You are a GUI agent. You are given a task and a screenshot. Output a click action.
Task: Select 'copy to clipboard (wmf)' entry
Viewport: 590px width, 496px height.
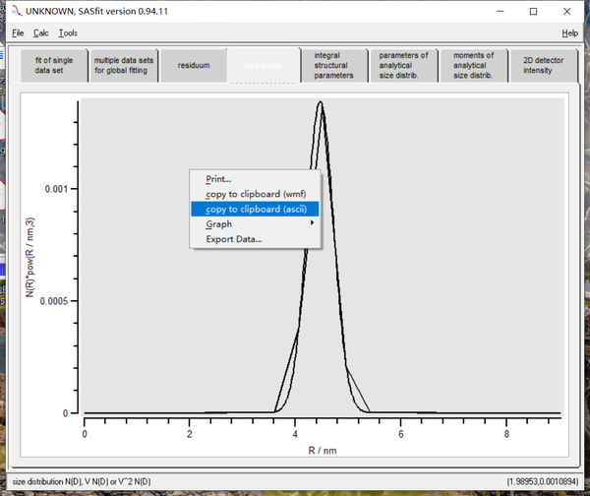pos(256,194)
